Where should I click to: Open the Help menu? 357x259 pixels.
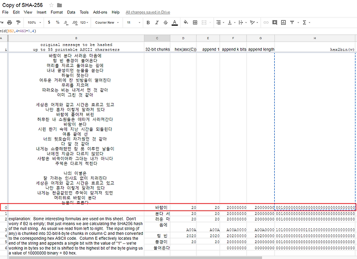(x=116, y=12)
